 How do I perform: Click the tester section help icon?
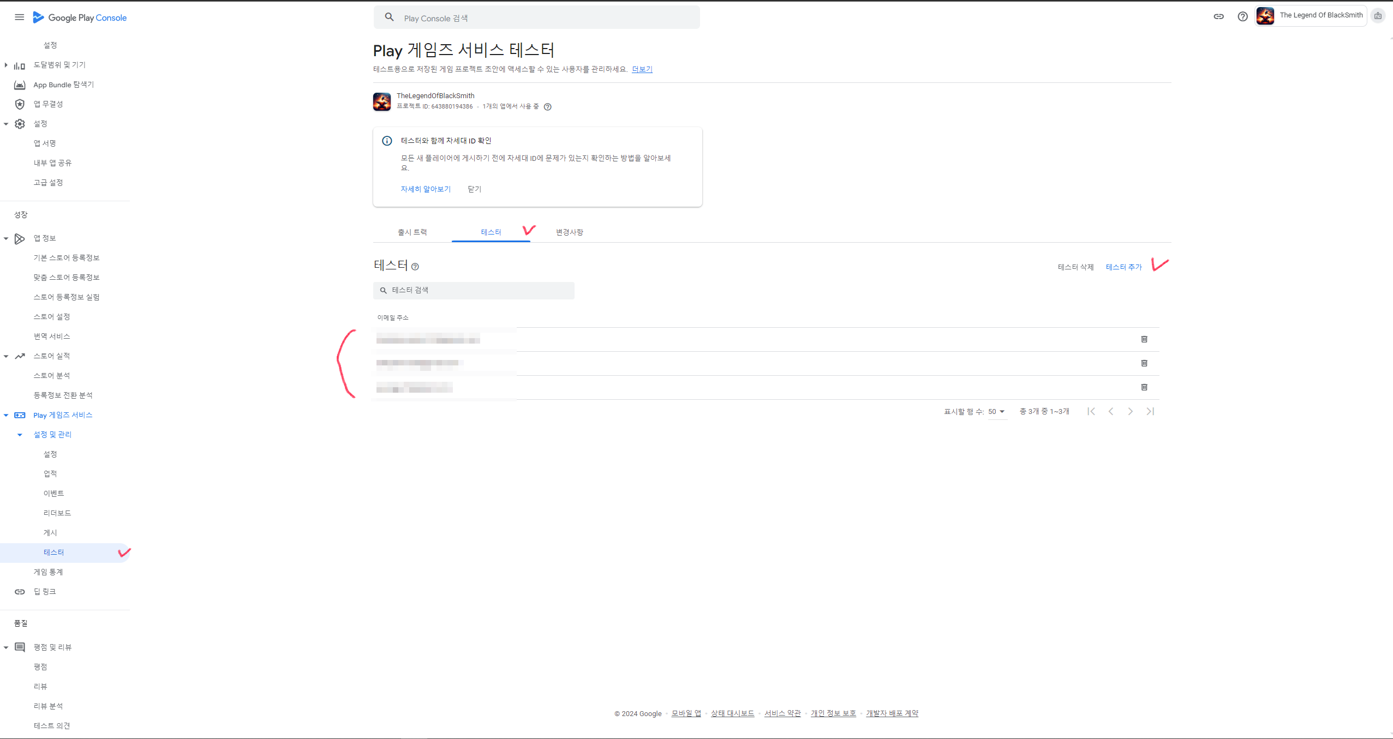click(x=415, y=267)
